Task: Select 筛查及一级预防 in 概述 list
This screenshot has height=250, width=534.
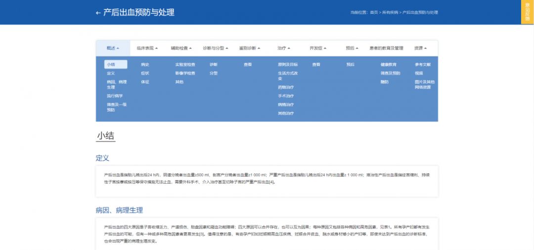Action: pos(117,107)
